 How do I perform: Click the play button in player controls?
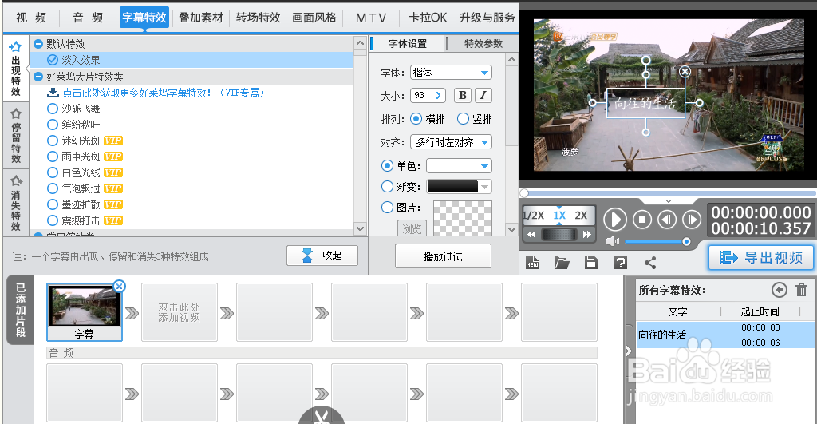[615, 220]
